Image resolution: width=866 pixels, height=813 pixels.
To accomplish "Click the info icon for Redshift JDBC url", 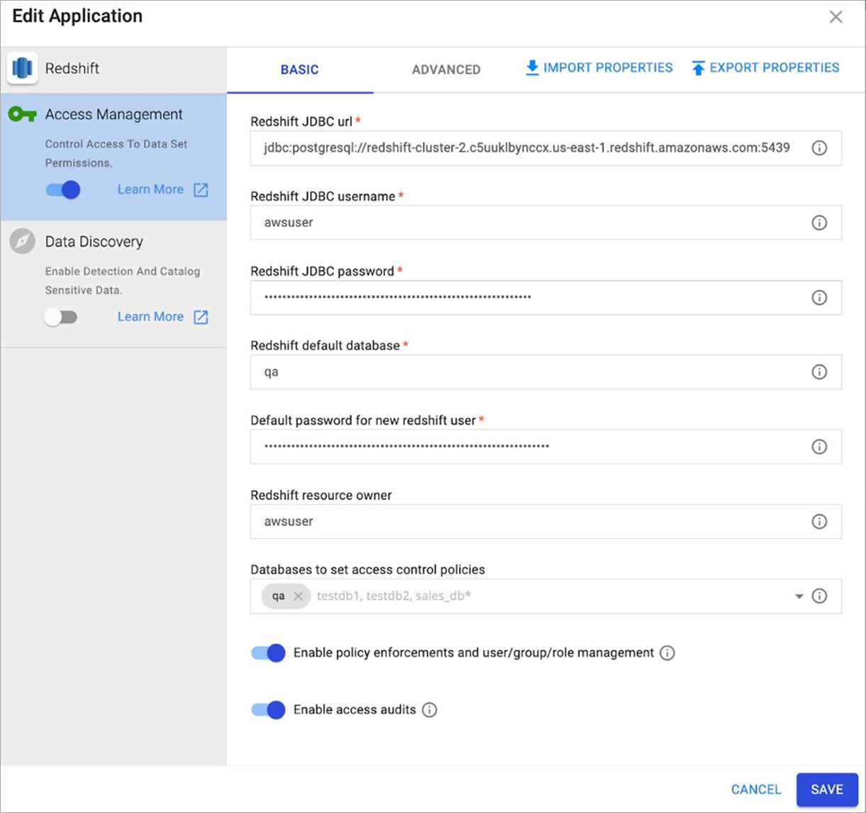I will click(x=819, y=148).
